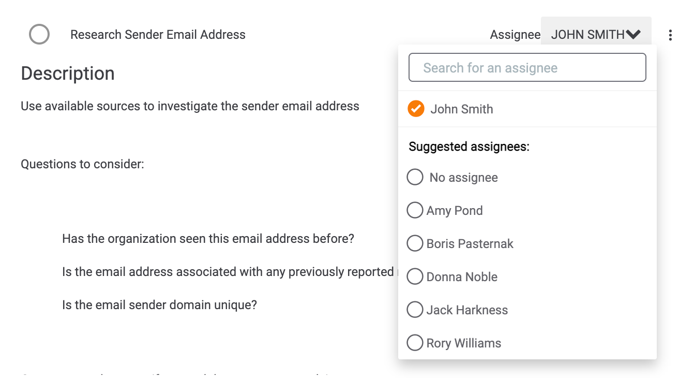
Task: Select the No assignee radio button
Action: click(415, 177)
